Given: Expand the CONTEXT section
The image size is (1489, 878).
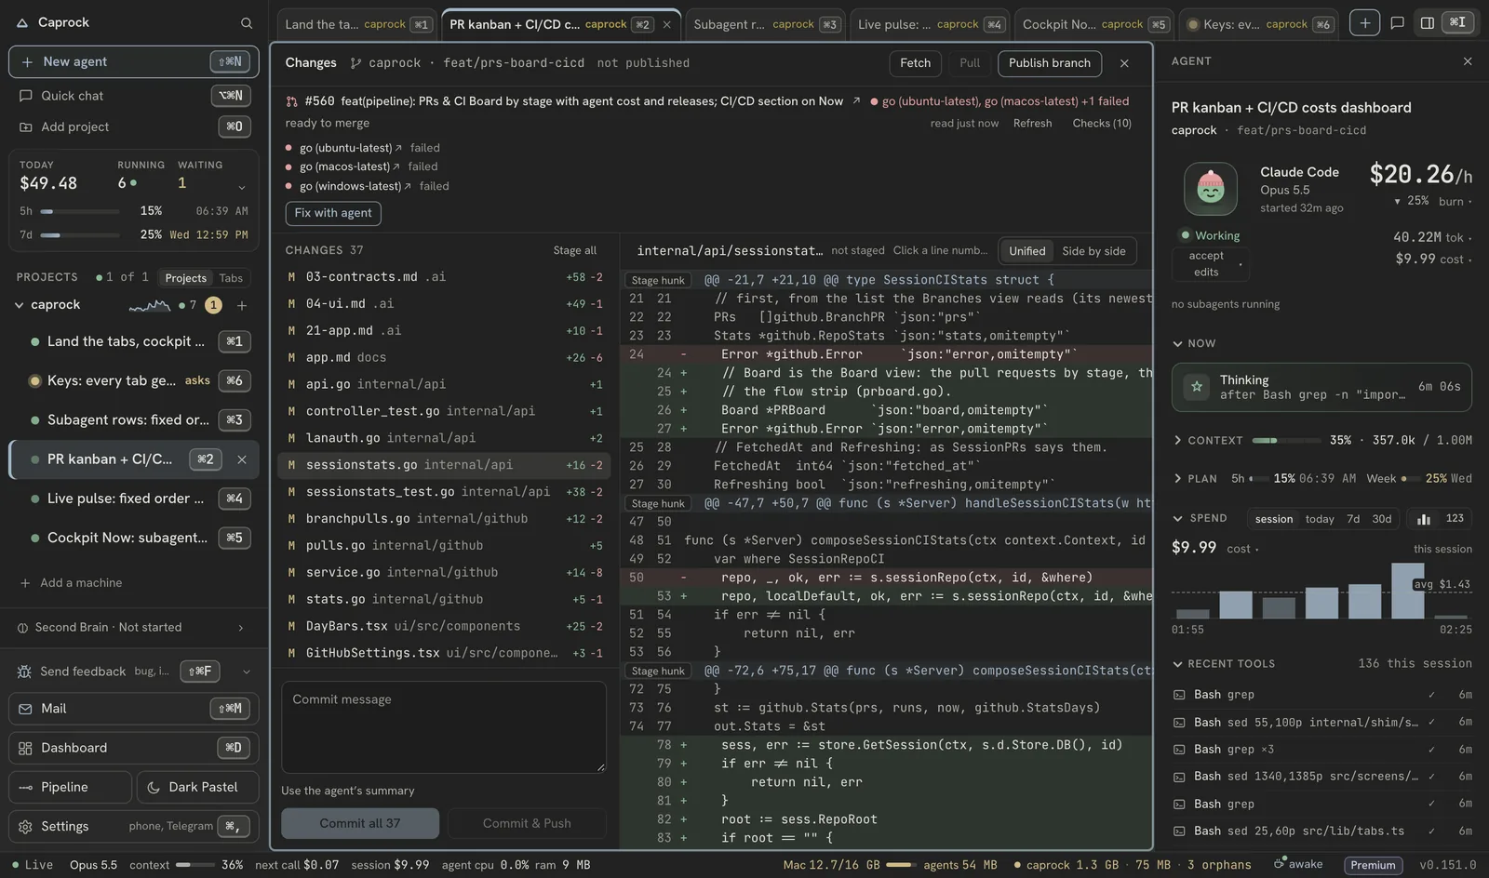Looking at the screenshot, I should click(x=1178, y=440).
